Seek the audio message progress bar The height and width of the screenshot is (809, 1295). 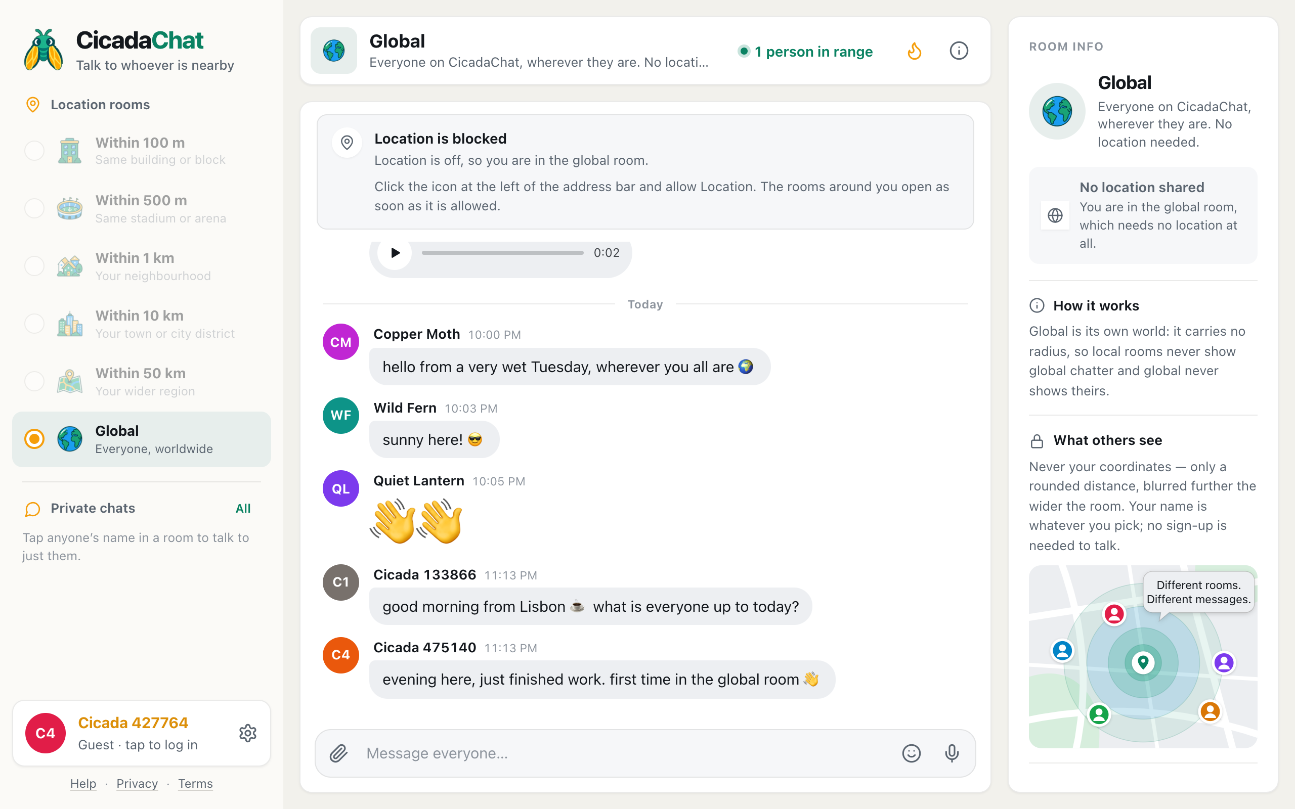(502, 252)
